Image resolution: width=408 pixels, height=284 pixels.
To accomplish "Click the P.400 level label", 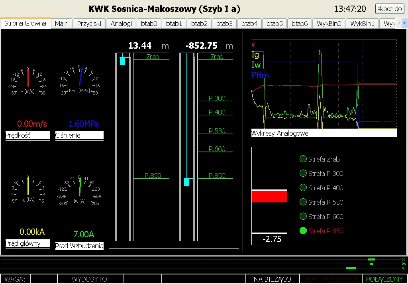I will pos(217,112).
